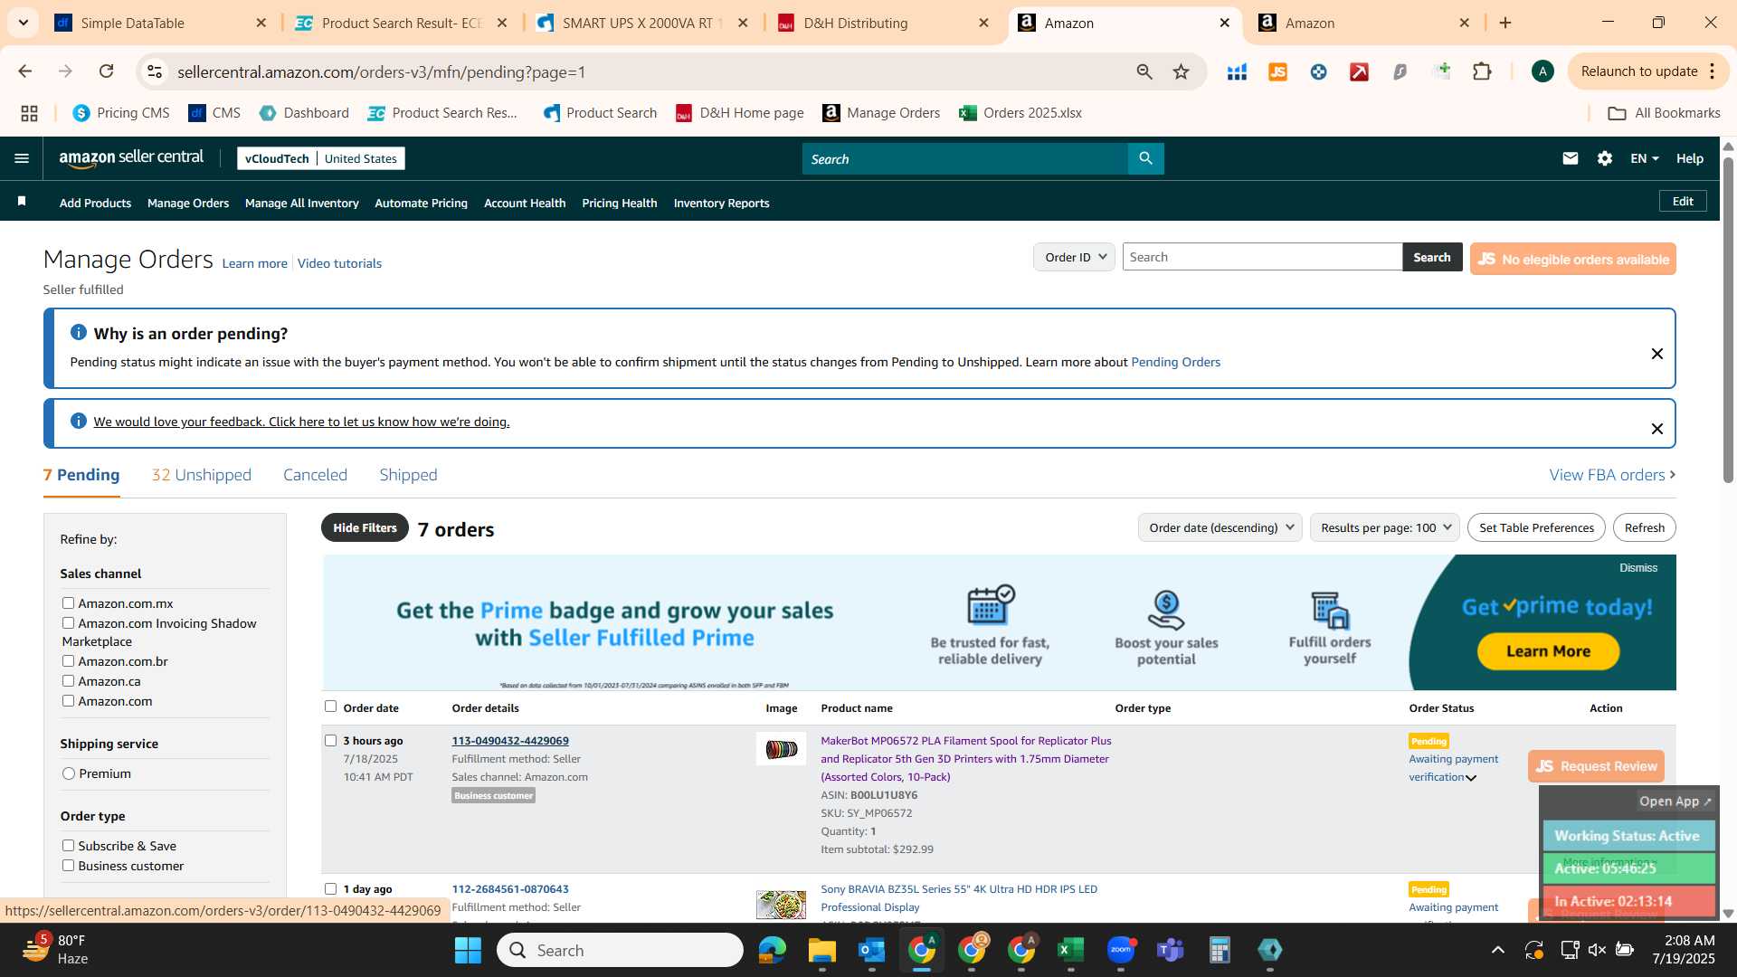This screenshot has height=977, width=1737.
Task: Click the bookmark flag icon in the menu bar
Action: pos(22,202)
